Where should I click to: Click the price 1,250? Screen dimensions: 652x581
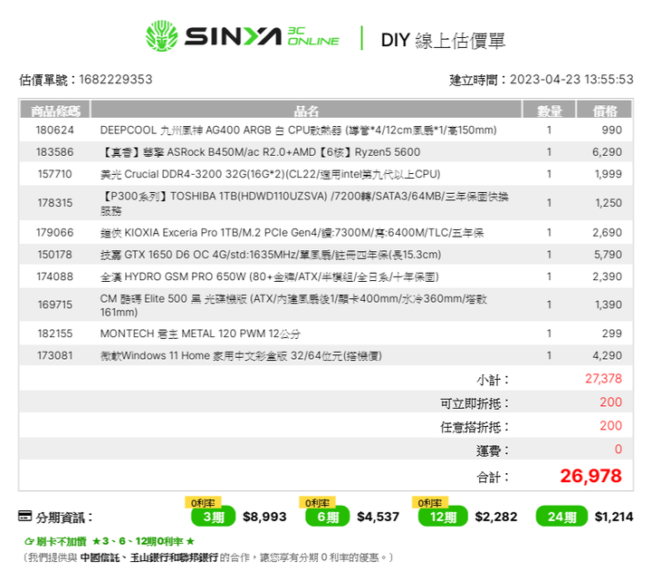click(x=609, y=203)
